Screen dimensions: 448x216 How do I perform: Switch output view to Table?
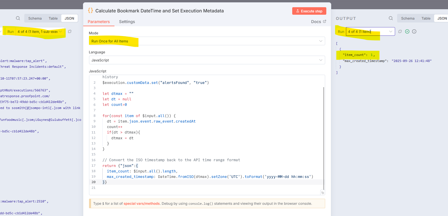point(426,18)
